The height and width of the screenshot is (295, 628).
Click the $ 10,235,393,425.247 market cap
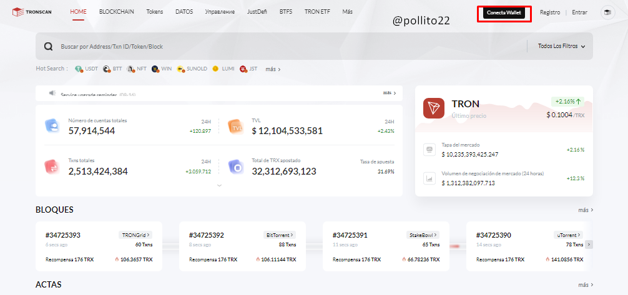tap(470, 154)
